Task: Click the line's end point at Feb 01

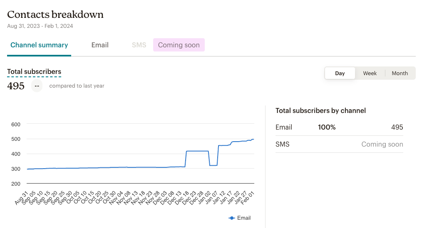Action: (253, 140)
